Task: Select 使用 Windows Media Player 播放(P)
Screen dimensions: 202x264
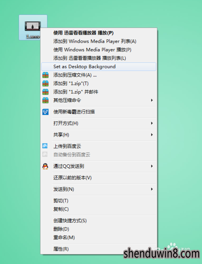Action: click(99, 49)
